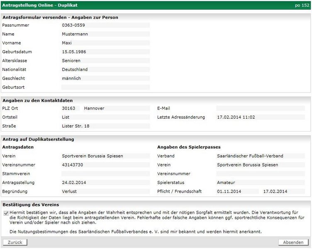Select the Passnummer field 0363-0559

point(105,25)
